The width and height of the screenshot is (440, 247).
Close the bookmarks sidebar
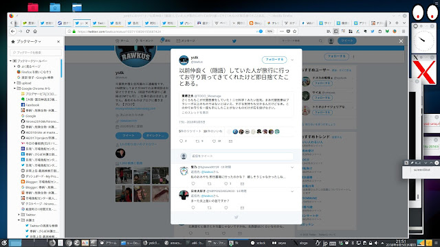pyautogui.click(x=58, y=42)
